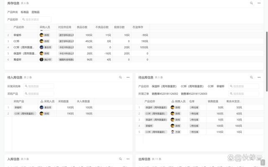Select the 保温杯(周年限量.. name in 库存信息
Screen dimensions: 268x167
click(x=25, y=53)
